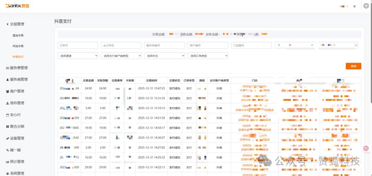372x176 pixels.
Task: Open settings via the gear icon
Action: tap(366, 6)
